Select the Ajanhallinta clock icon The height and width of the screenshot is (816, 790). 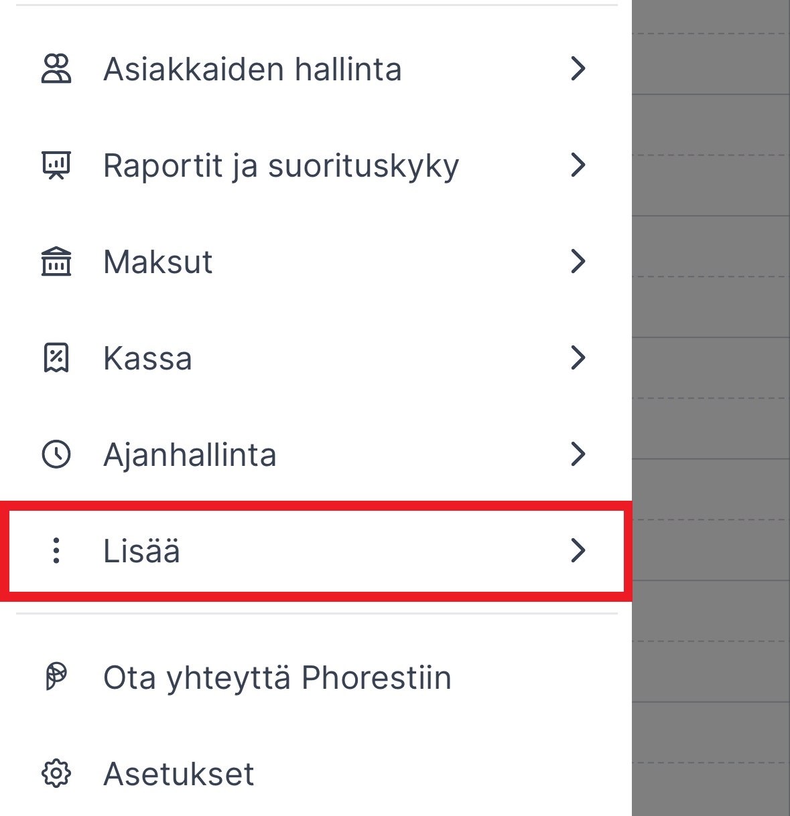click(56, 455)
